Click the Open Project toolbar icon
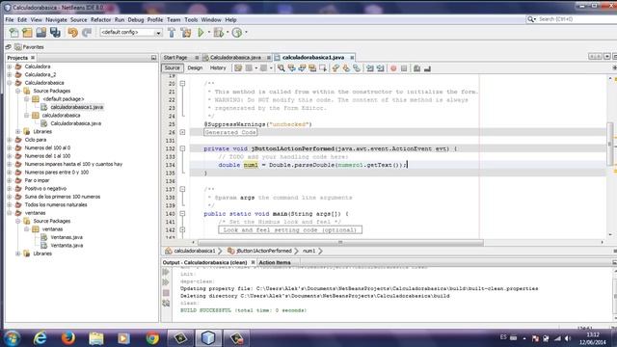Screen dimensions: 617x347 click(40, 33)
